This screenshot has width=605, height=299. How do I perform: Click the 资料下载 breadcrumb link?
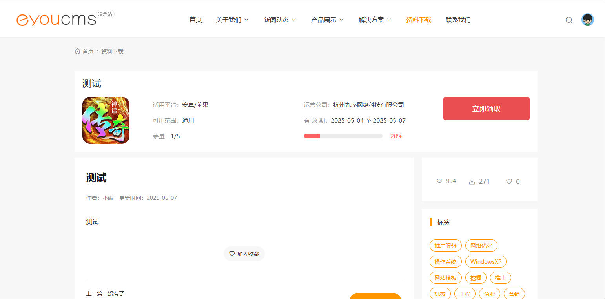(112, 51)
